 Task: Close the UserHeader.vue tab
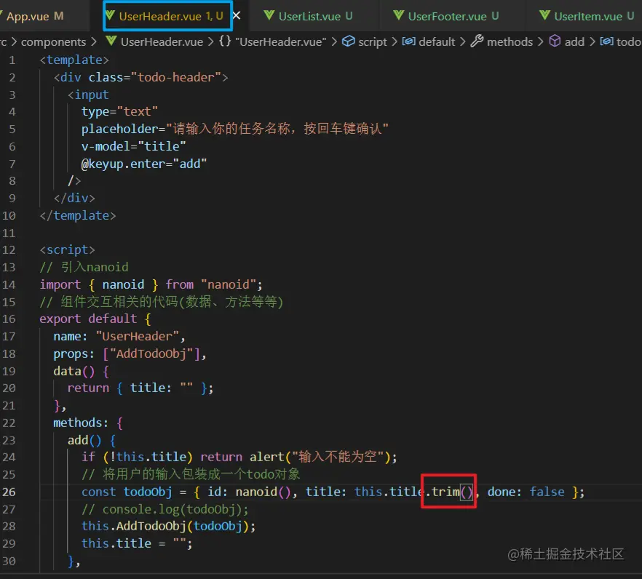click(x=237, y=15)
